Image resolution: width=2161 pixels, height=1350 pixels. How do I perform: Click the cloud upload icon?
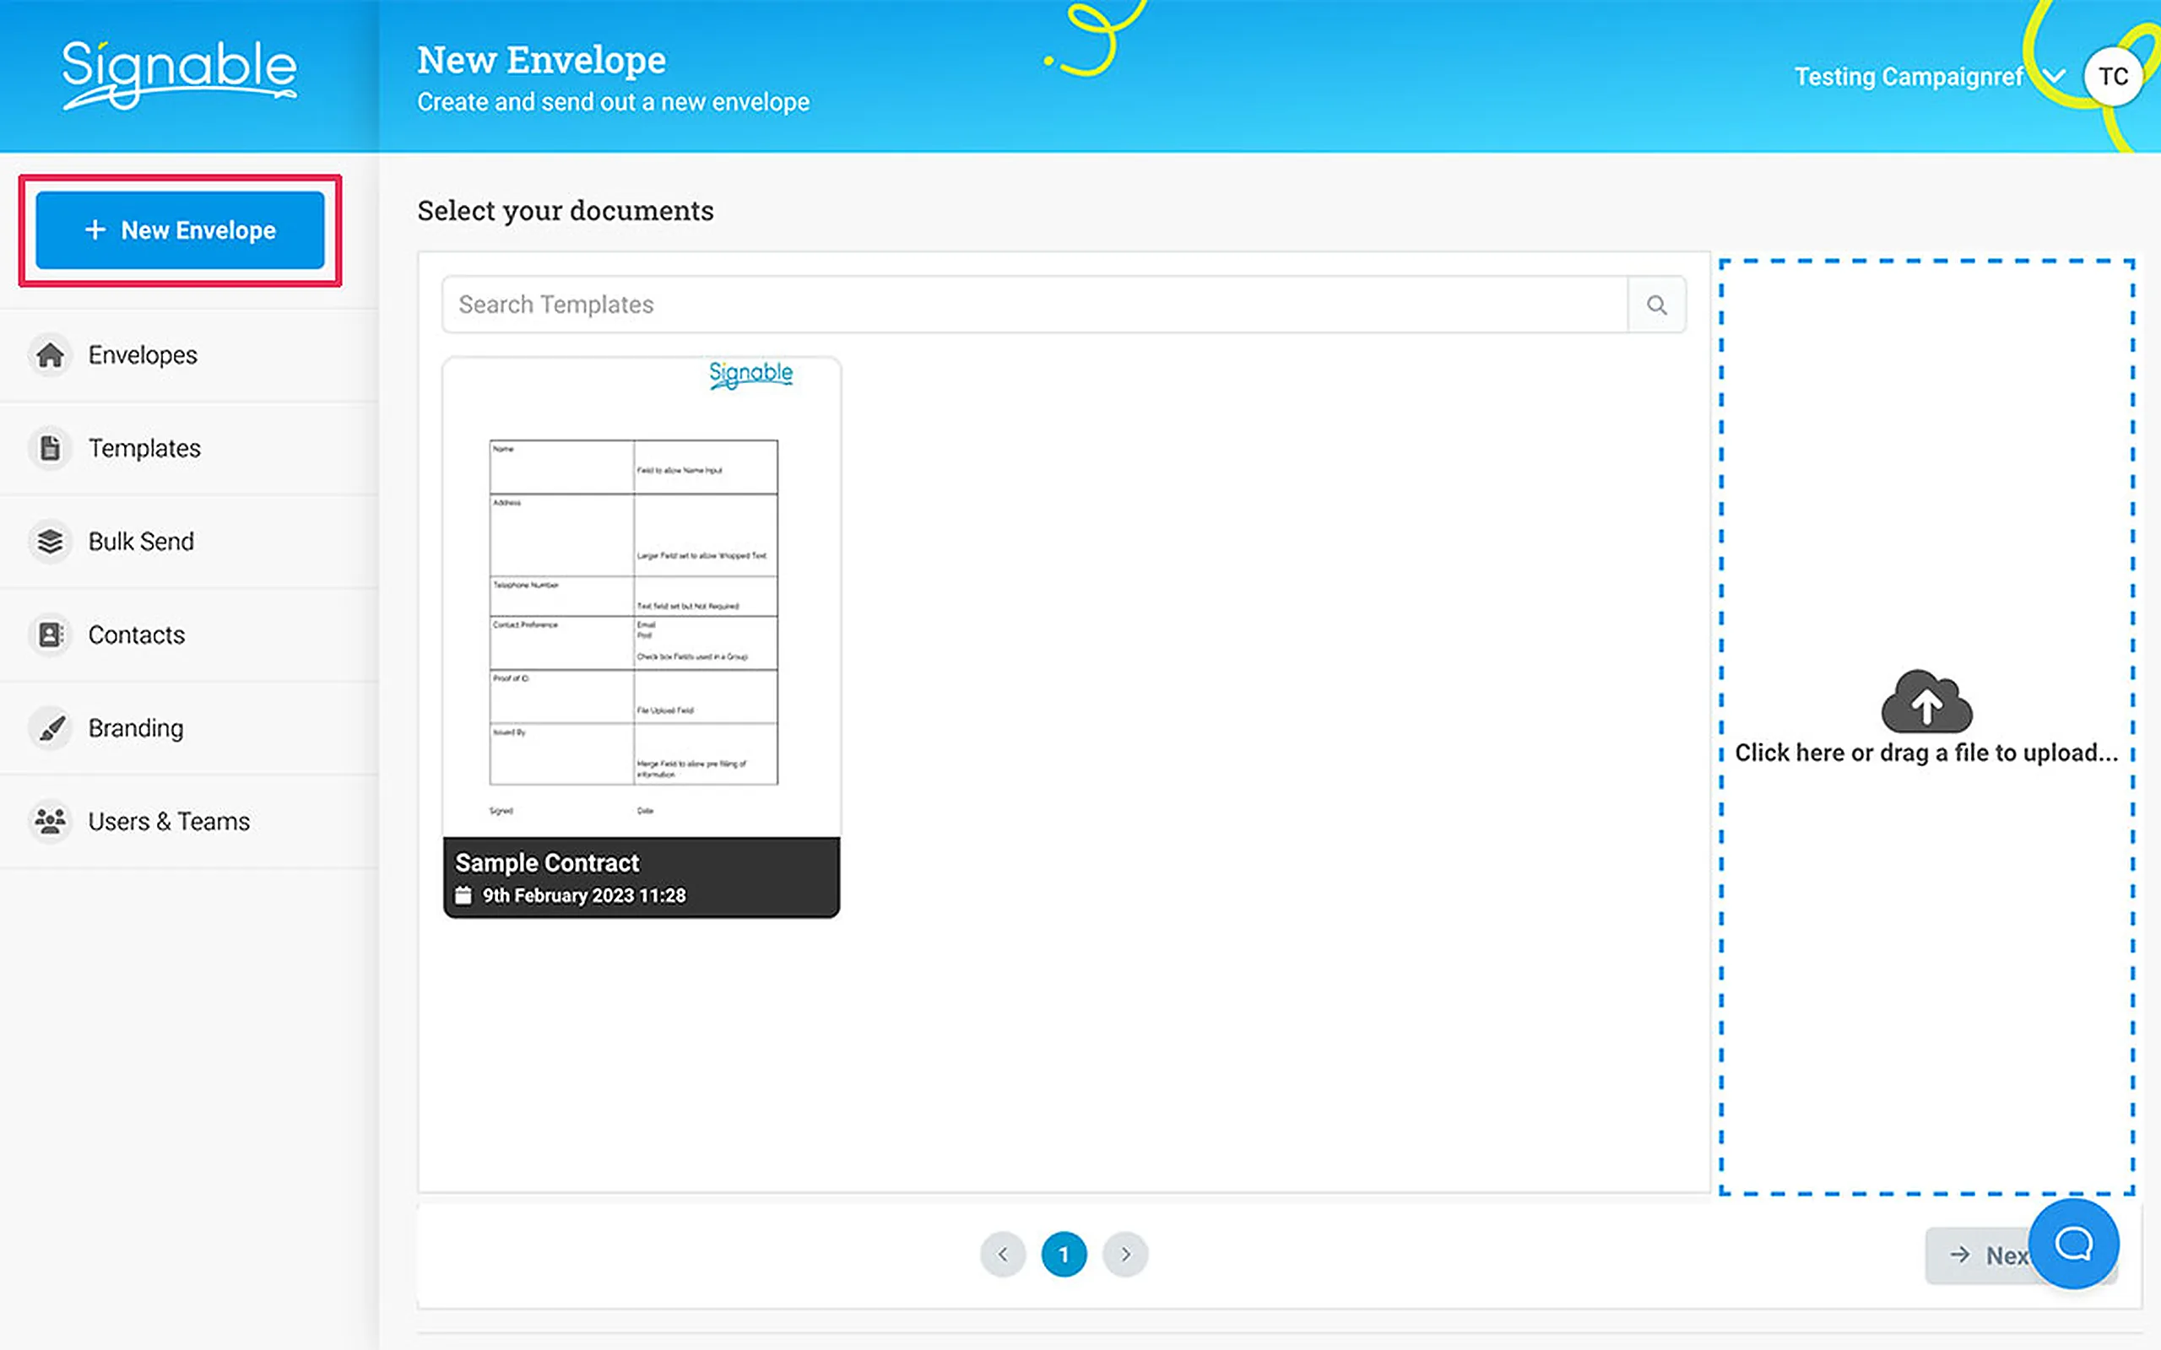1926,701
